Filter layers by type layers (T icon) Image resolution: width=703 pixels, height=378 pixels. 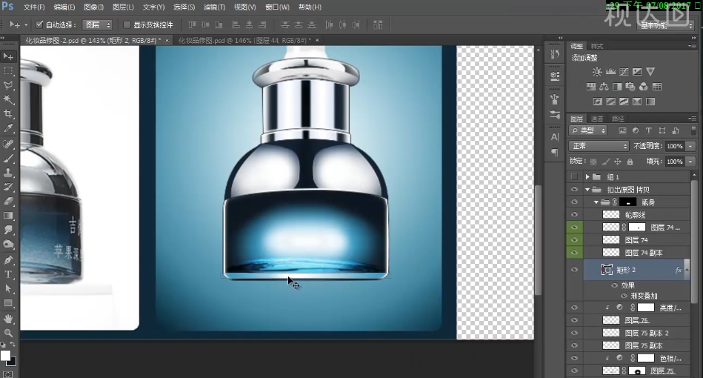[649, 130]
